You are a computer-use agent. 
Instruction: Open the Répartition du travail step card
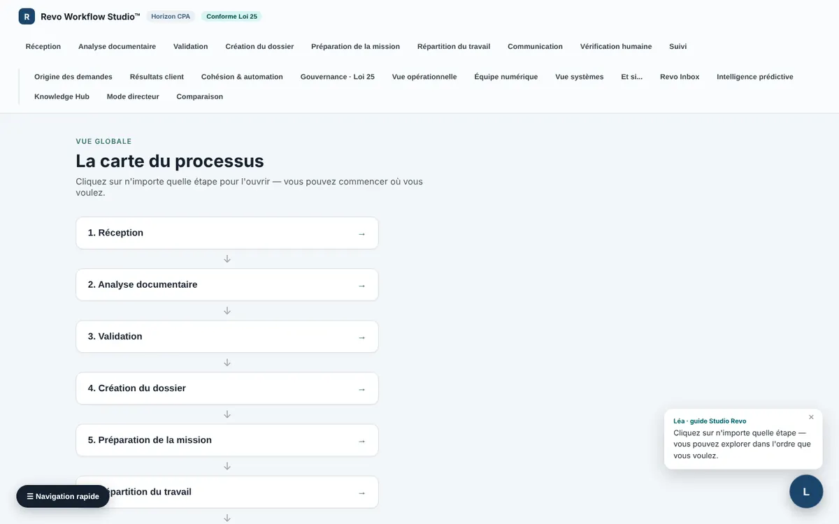(x=227, y=492)
